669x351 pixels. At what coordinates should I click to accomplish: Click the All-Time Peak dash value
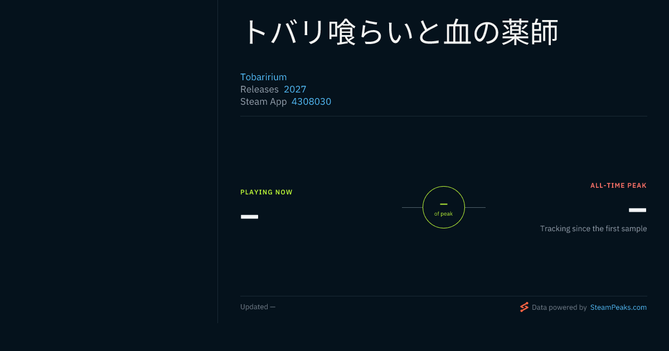[637, 210]
